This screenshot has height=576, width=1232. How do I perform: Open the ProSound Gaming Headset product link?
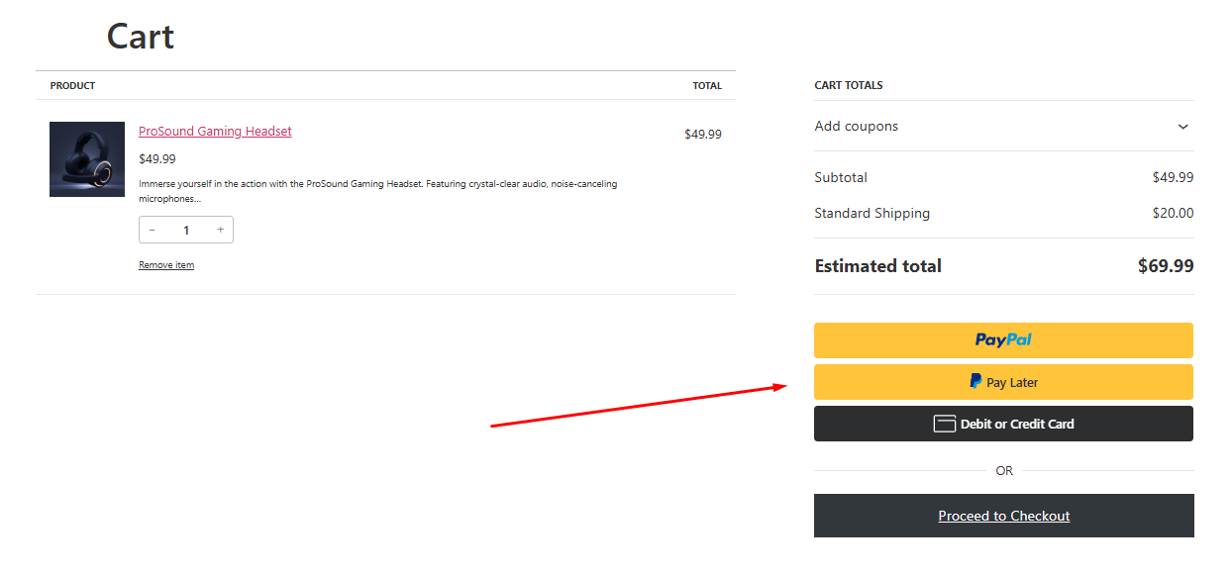[215, 132]
